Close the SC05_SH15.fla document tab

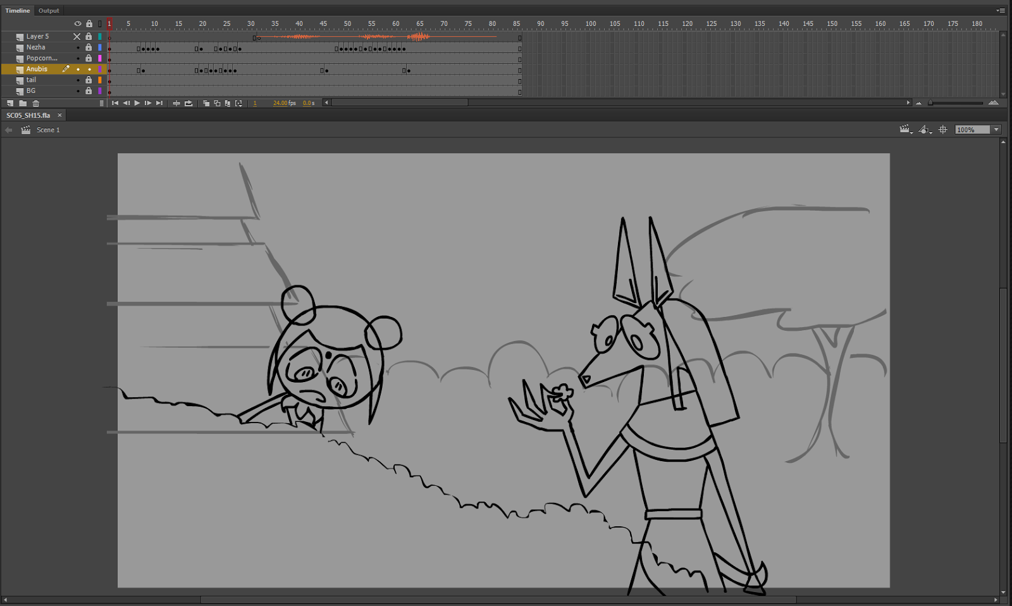(59, 115)
